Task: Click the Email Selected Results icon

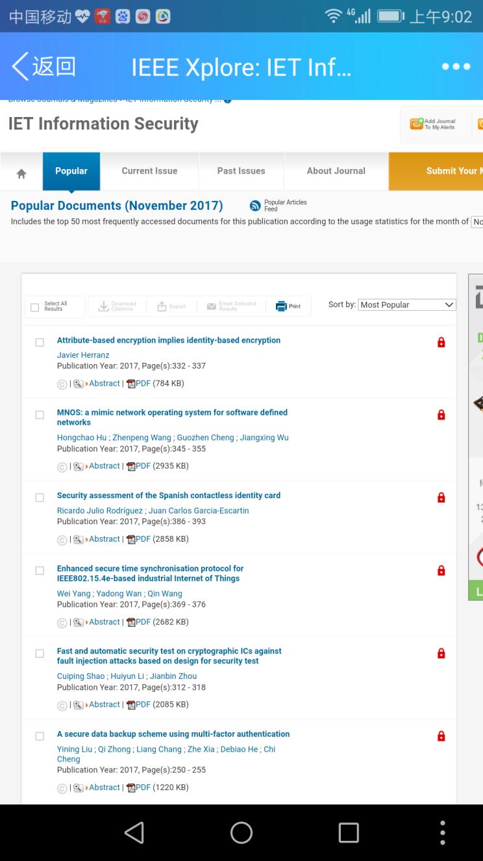Action: click(212, 306)
